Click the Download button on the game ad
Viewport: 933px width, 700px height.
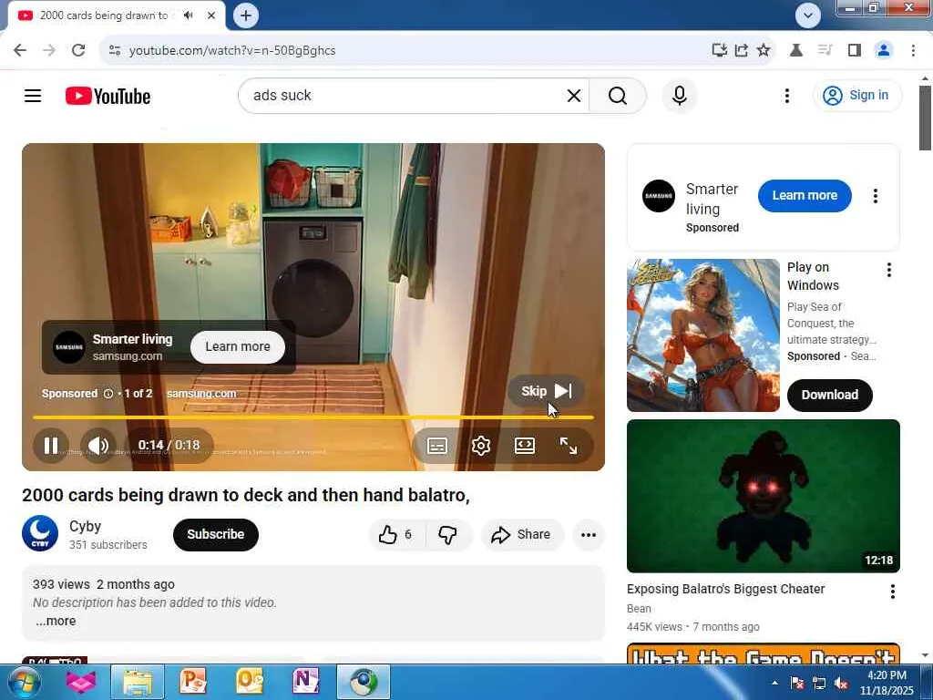tap(829, 395)
